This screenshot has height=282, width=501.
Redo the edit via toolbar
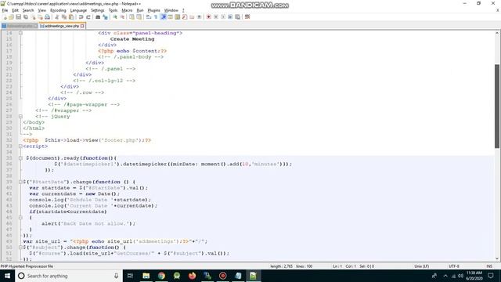click(88, 16)
